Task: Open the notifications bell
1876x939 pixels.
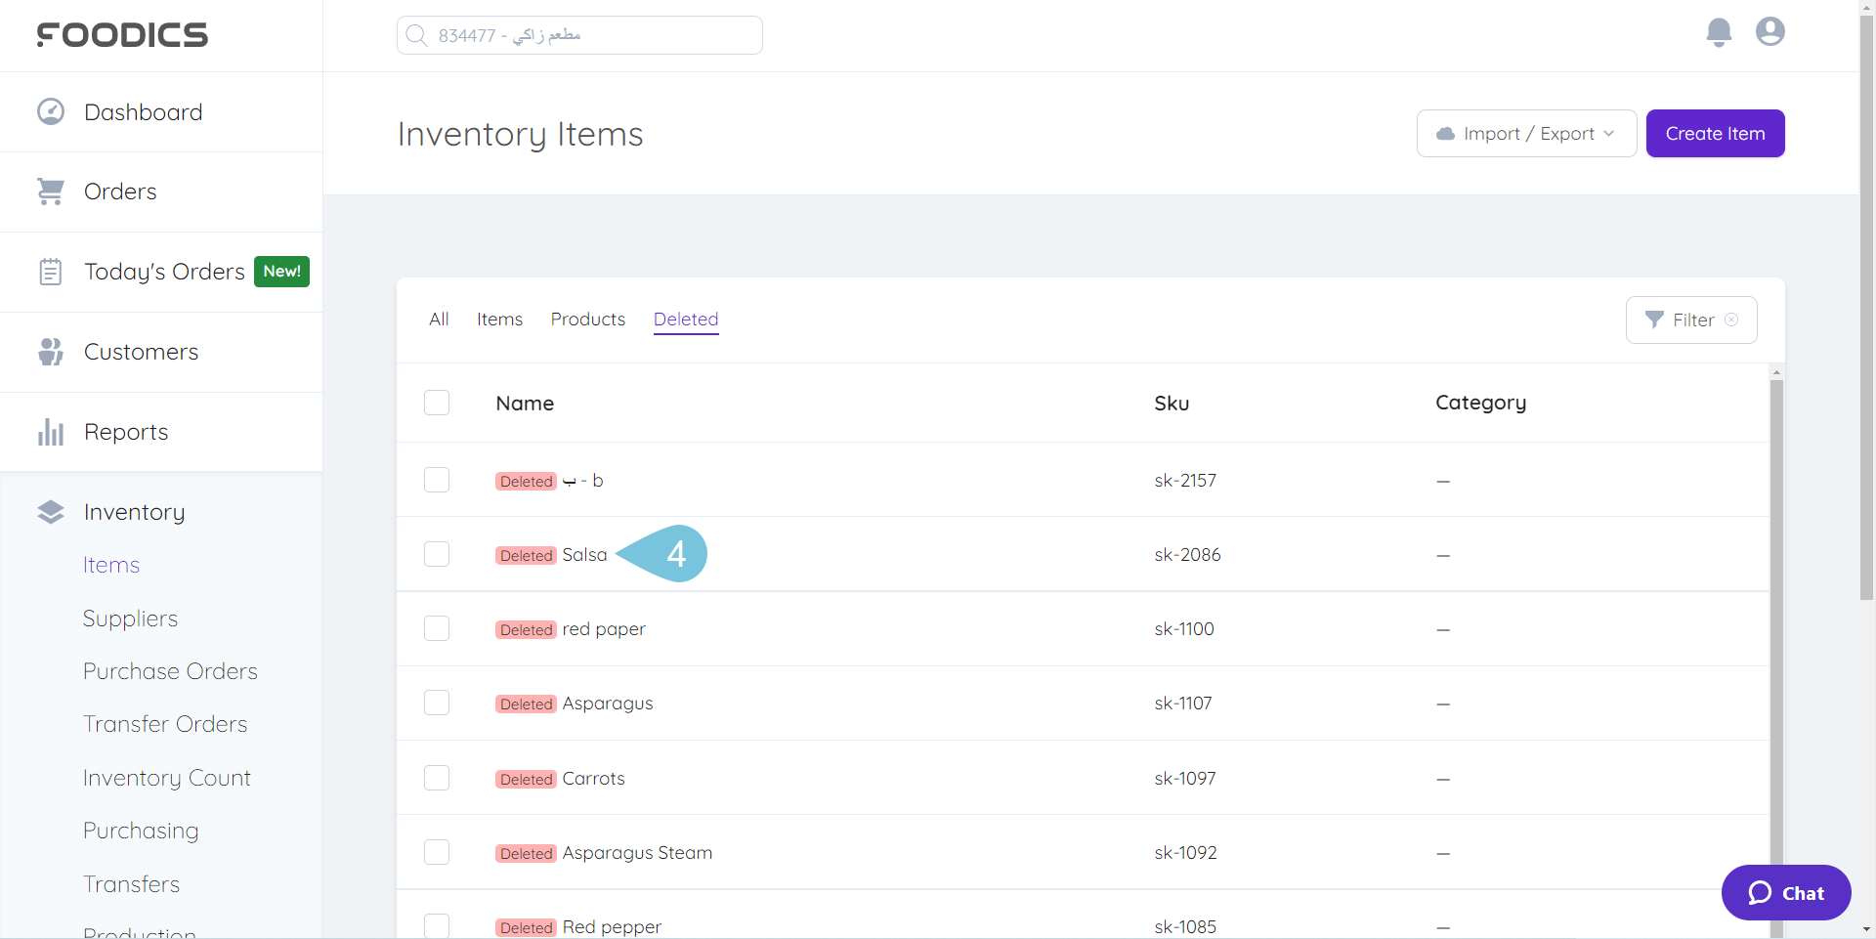Action: tap(1719, 32)
